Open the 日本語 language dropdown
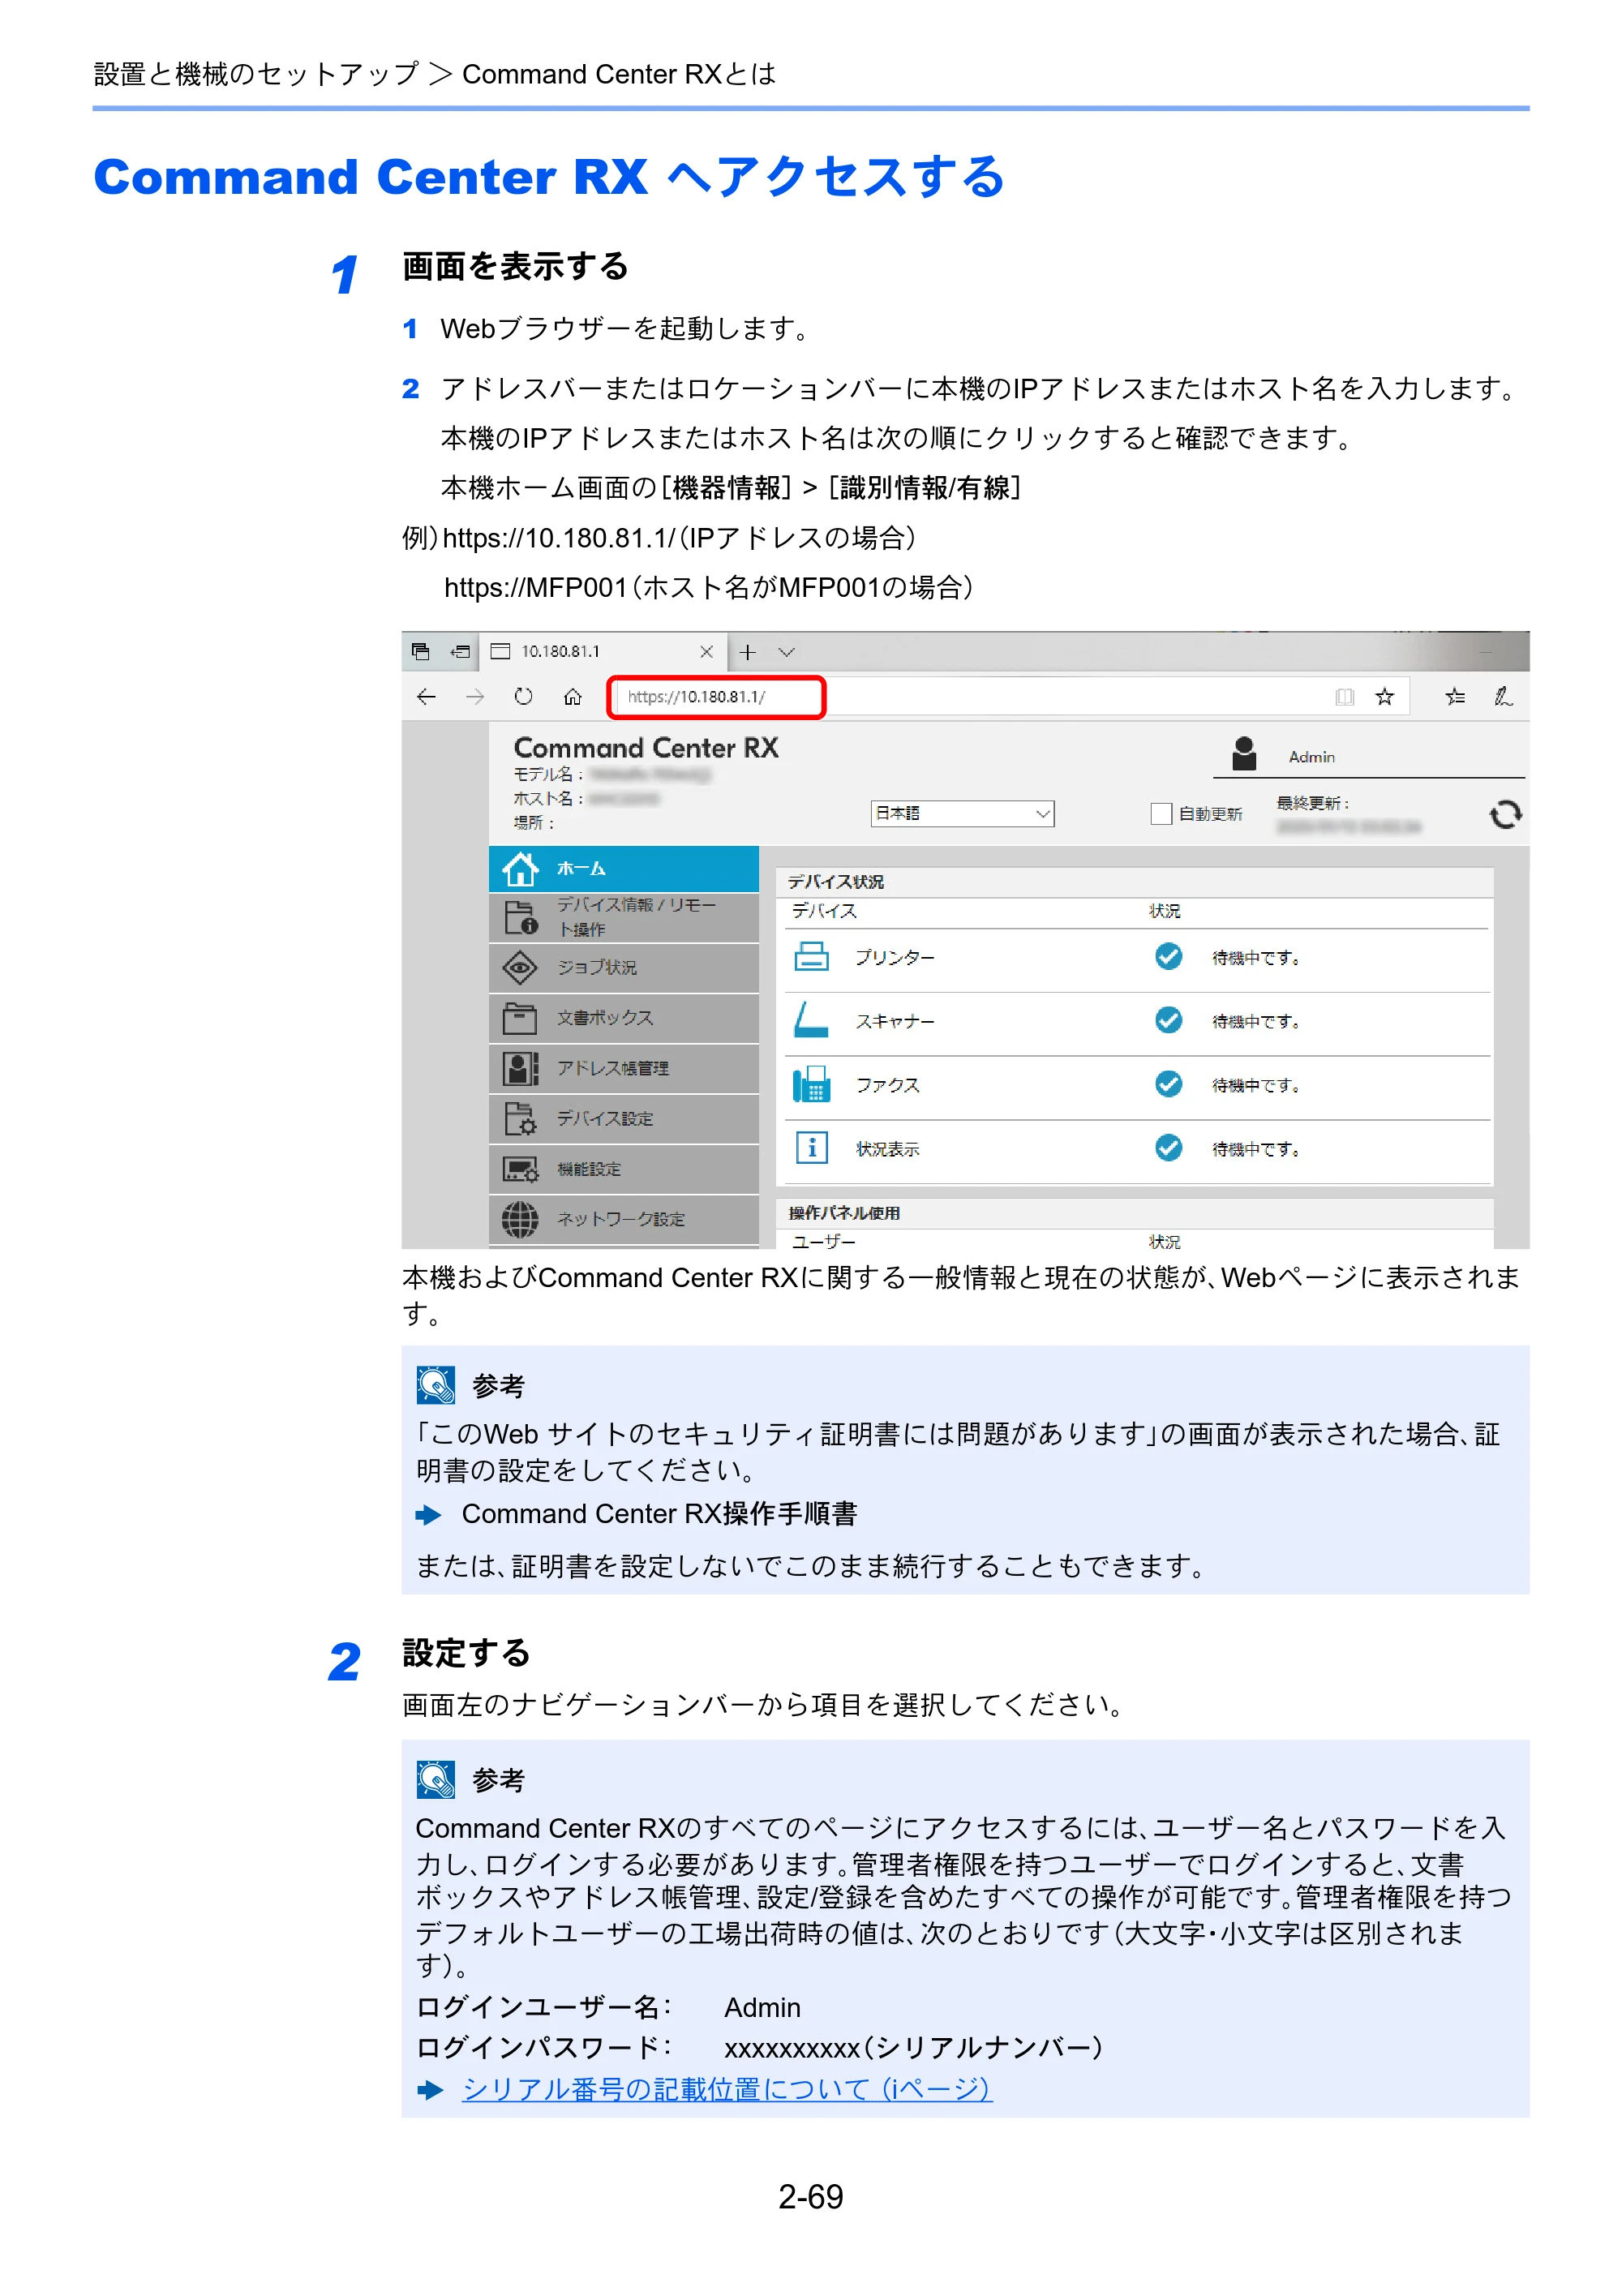Screen dimensions: 1622x2296 (962, 813)
